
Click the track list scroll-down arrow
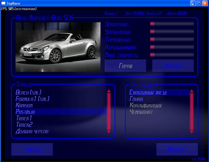(109, 132)
